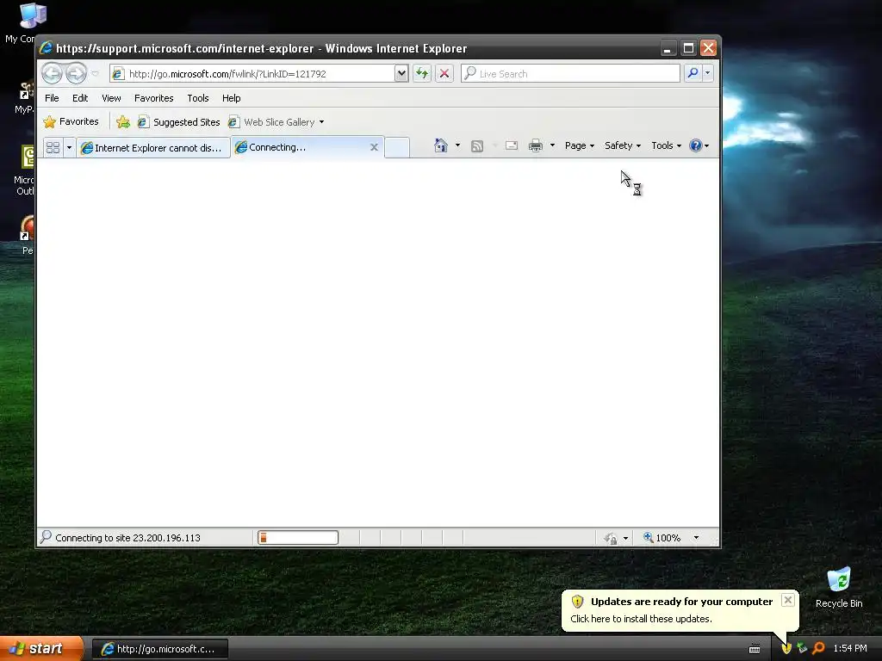
Task: Open the recent pages dropdown arrow
Action: (x=95, y=74)
